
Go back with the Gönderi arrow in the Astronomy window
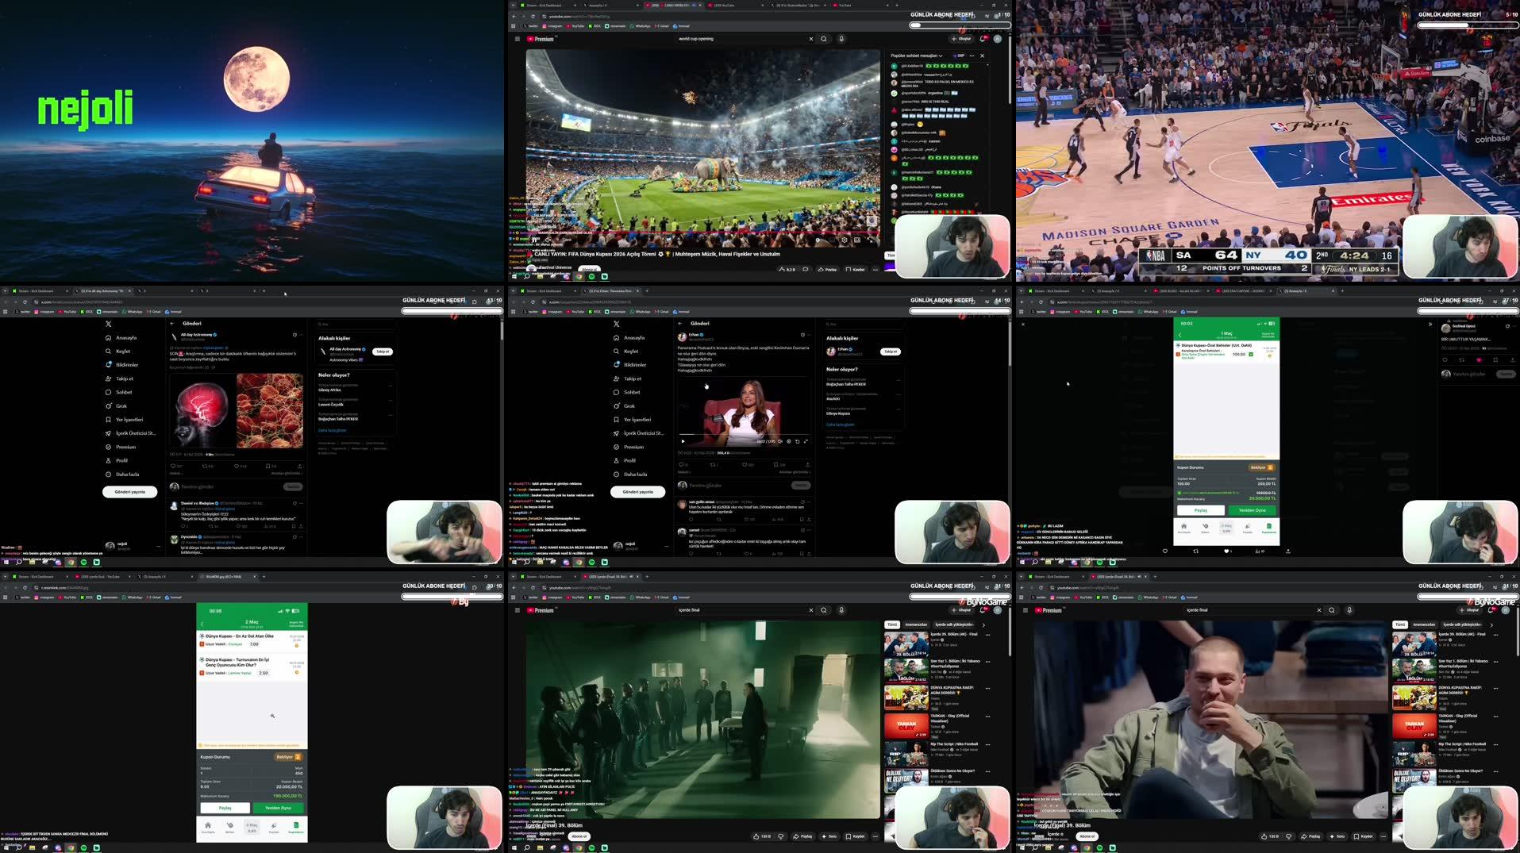tap(172, 324)
